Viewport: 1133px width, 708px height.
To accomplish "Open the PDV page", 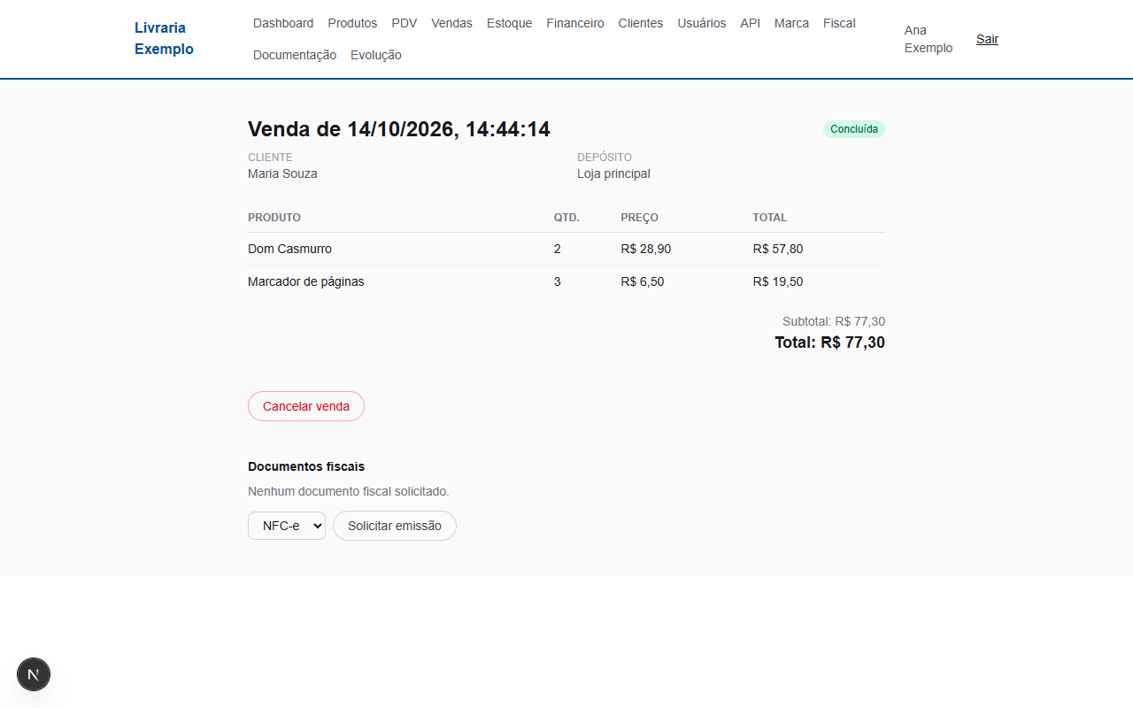I will 405,23.
